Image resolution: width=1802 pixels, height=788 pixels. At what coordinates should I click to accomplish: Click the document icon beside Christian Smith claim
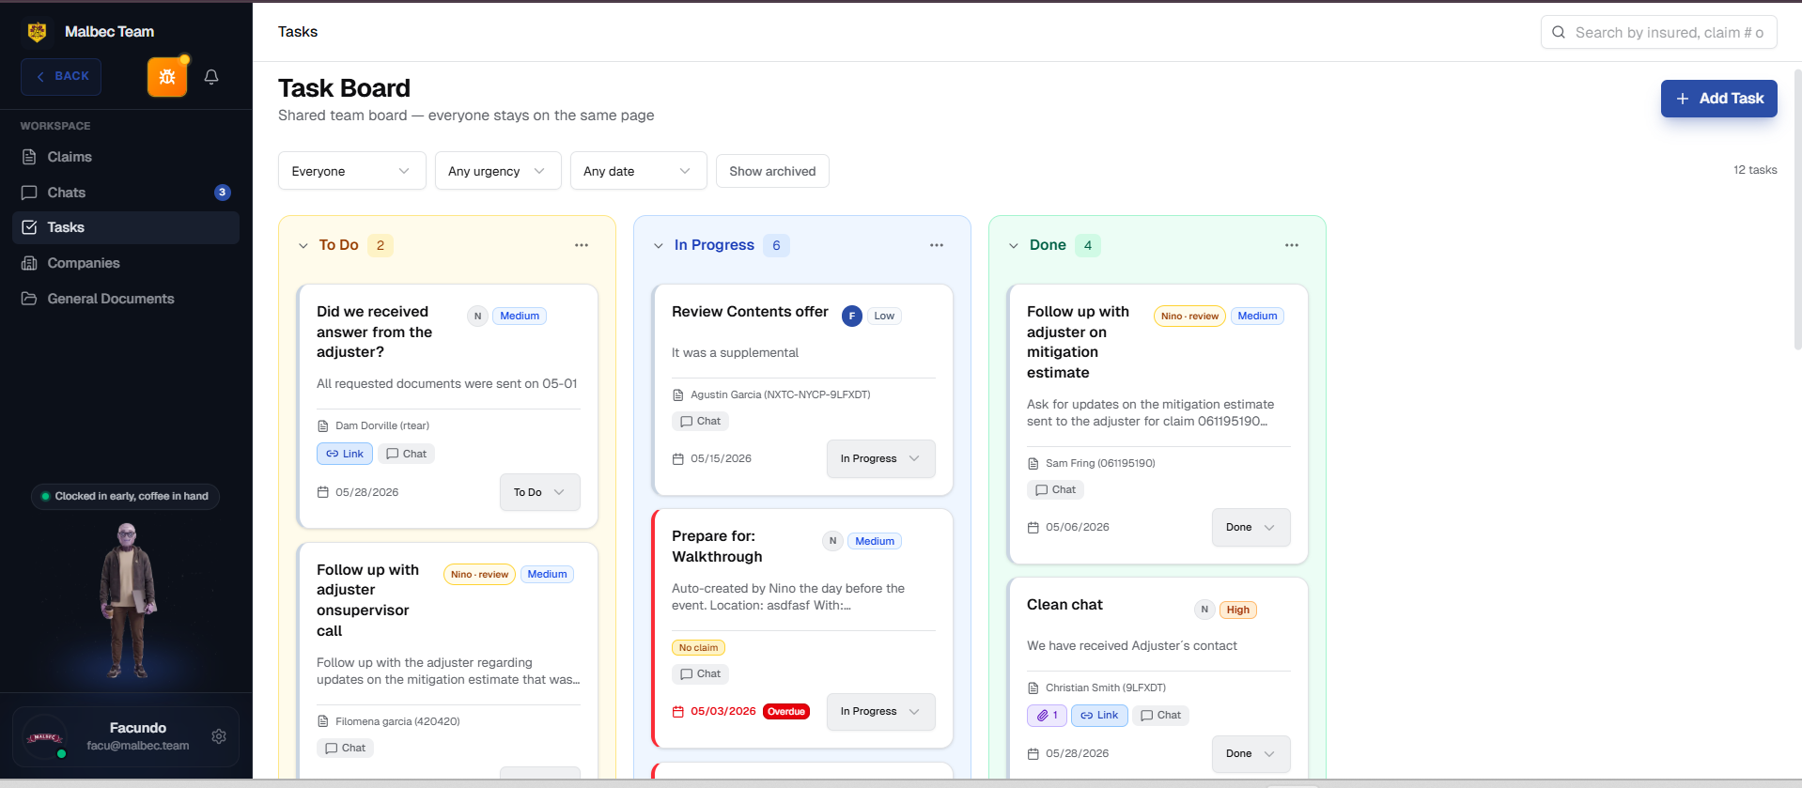point(1033,688)
